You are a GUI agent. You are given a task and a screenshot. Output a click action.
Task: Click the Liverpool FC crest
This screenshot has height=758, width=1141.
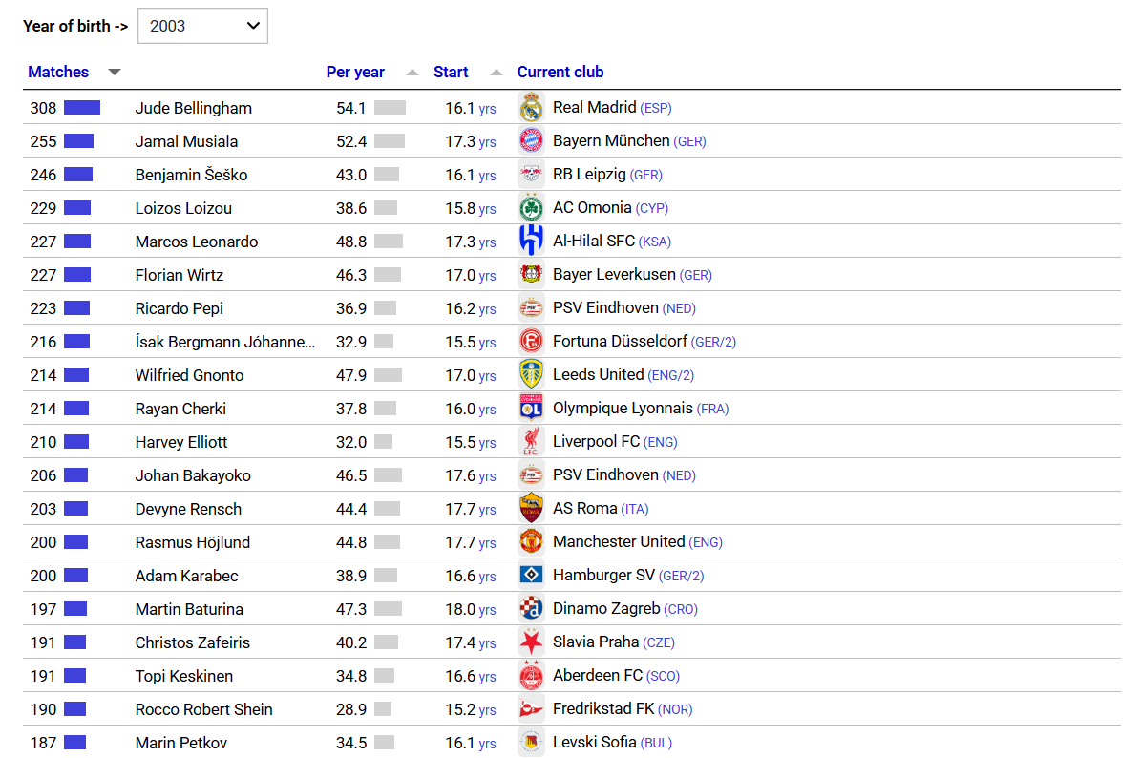point(531,442)
